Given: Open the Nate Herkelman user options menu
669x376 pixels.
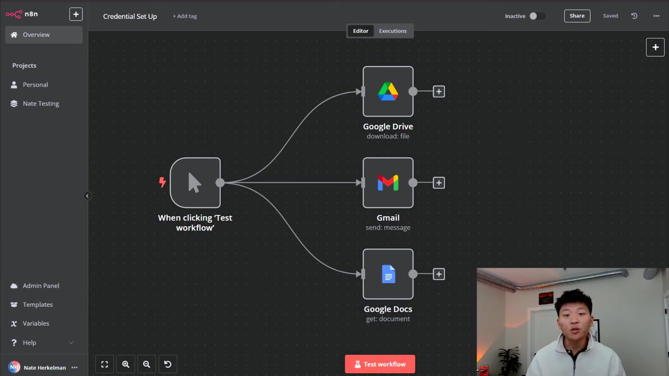Looking at the screenshot, I should pos(75,368).
